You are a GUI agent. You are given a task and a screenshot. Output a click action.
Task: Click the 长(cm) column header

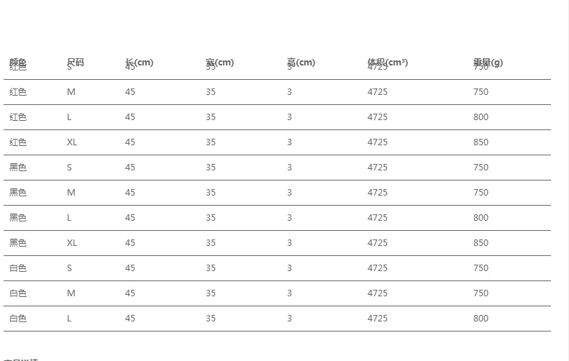pos(139,63)
